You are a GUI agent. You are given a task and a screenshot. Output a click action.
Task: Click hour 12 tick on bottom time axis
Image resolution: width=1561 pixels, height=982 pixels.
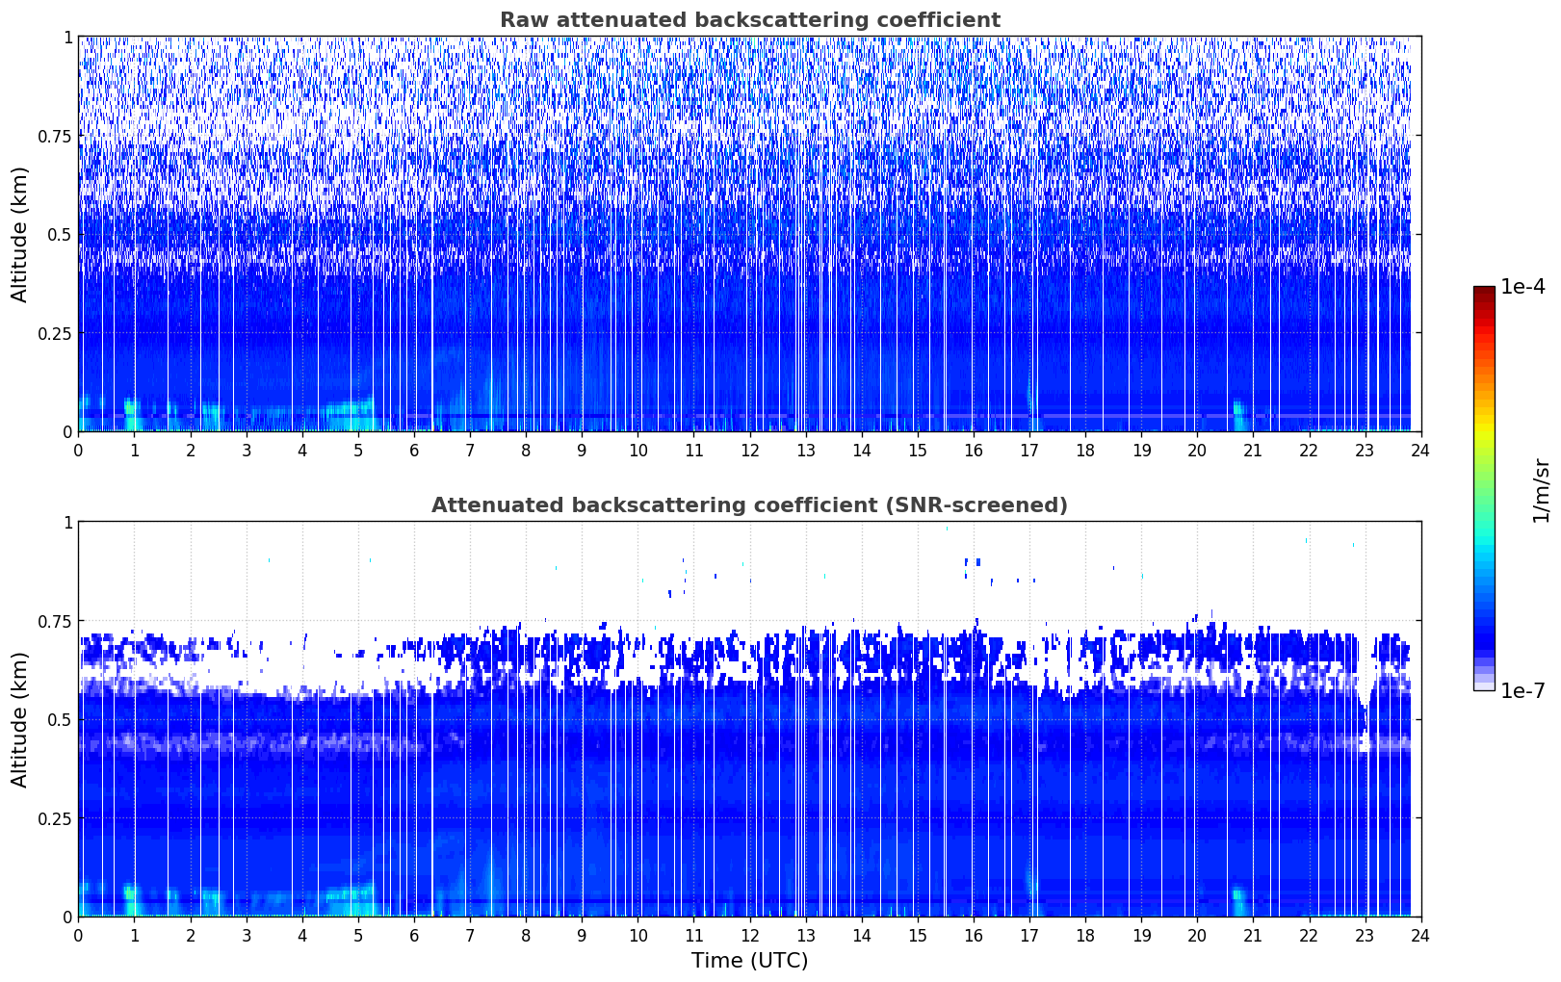749,936
